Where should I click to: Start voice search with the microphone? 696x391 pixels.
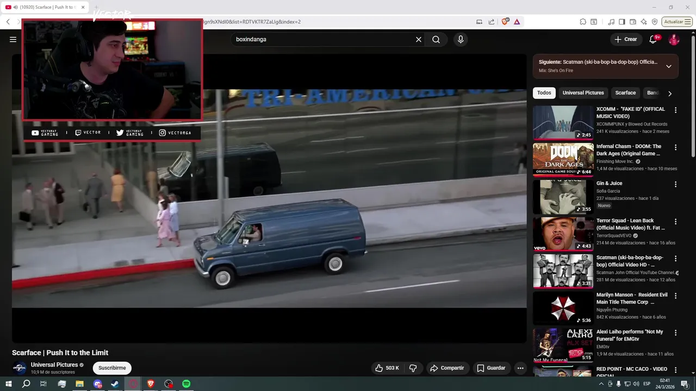[x=461, y=39]
